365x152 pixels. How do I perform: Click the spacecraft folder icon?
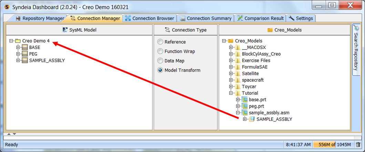pyautogui.click(x=238, y=80)
